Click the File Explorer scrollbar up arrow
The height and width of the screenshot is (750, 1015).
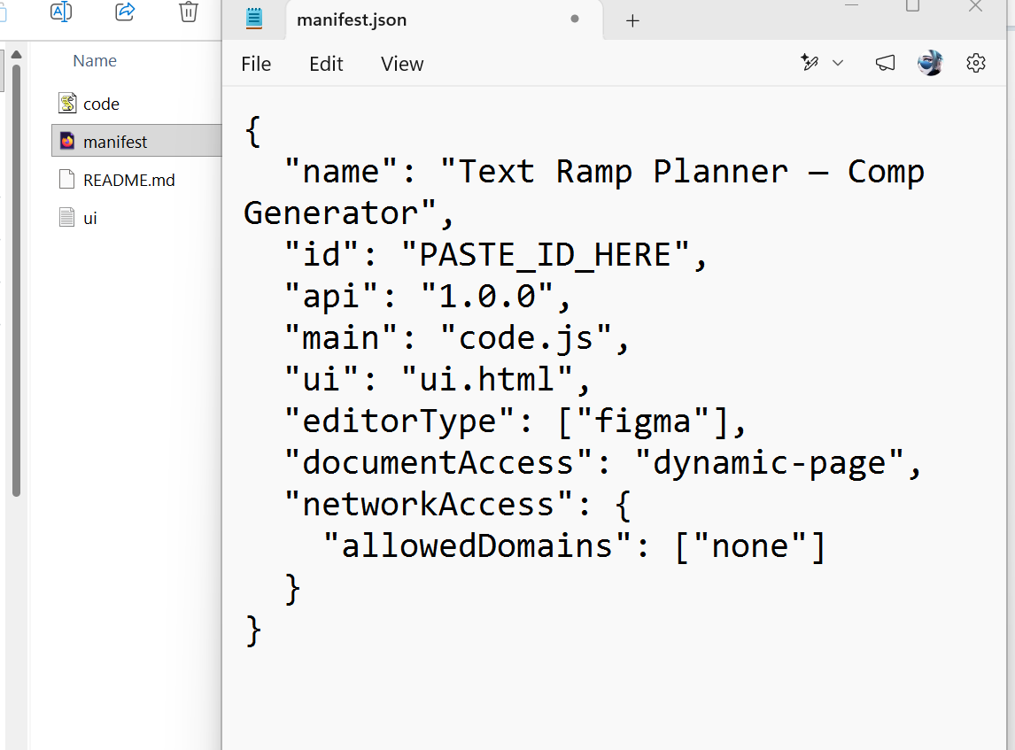pos(17,55)
